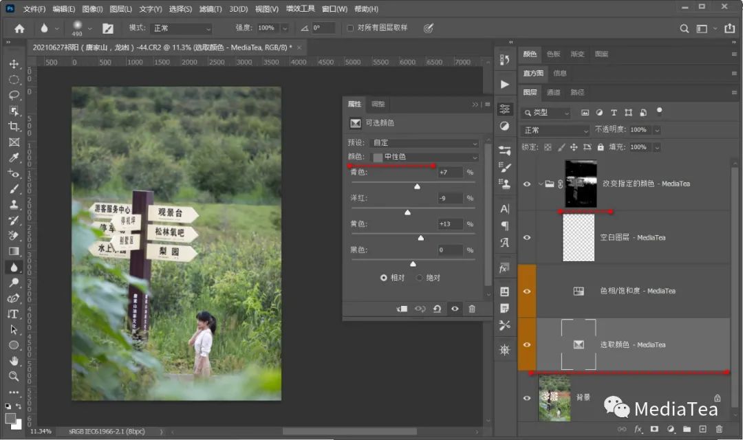Toggle visibility of 背景 layer
Image resolution: width=743 pixels, height=440 pixels.
point(527,398)
